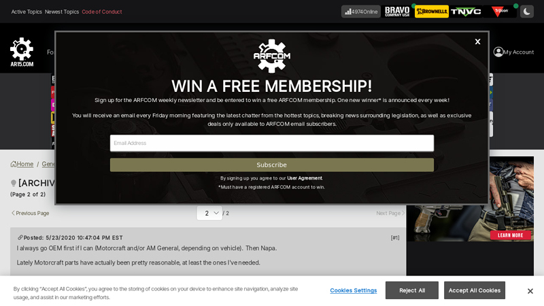Open the Trijicon sponsor logo
Image resolution: width=544 pixels, height=306 pixels.
(x=500, y=12)
